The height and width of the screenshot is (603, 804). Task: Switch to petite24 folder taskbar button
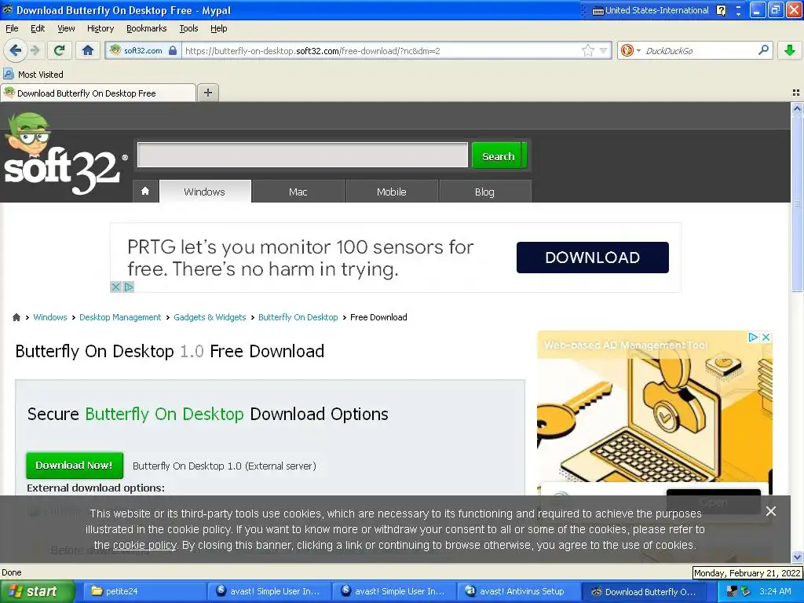(x=145, y=591)
